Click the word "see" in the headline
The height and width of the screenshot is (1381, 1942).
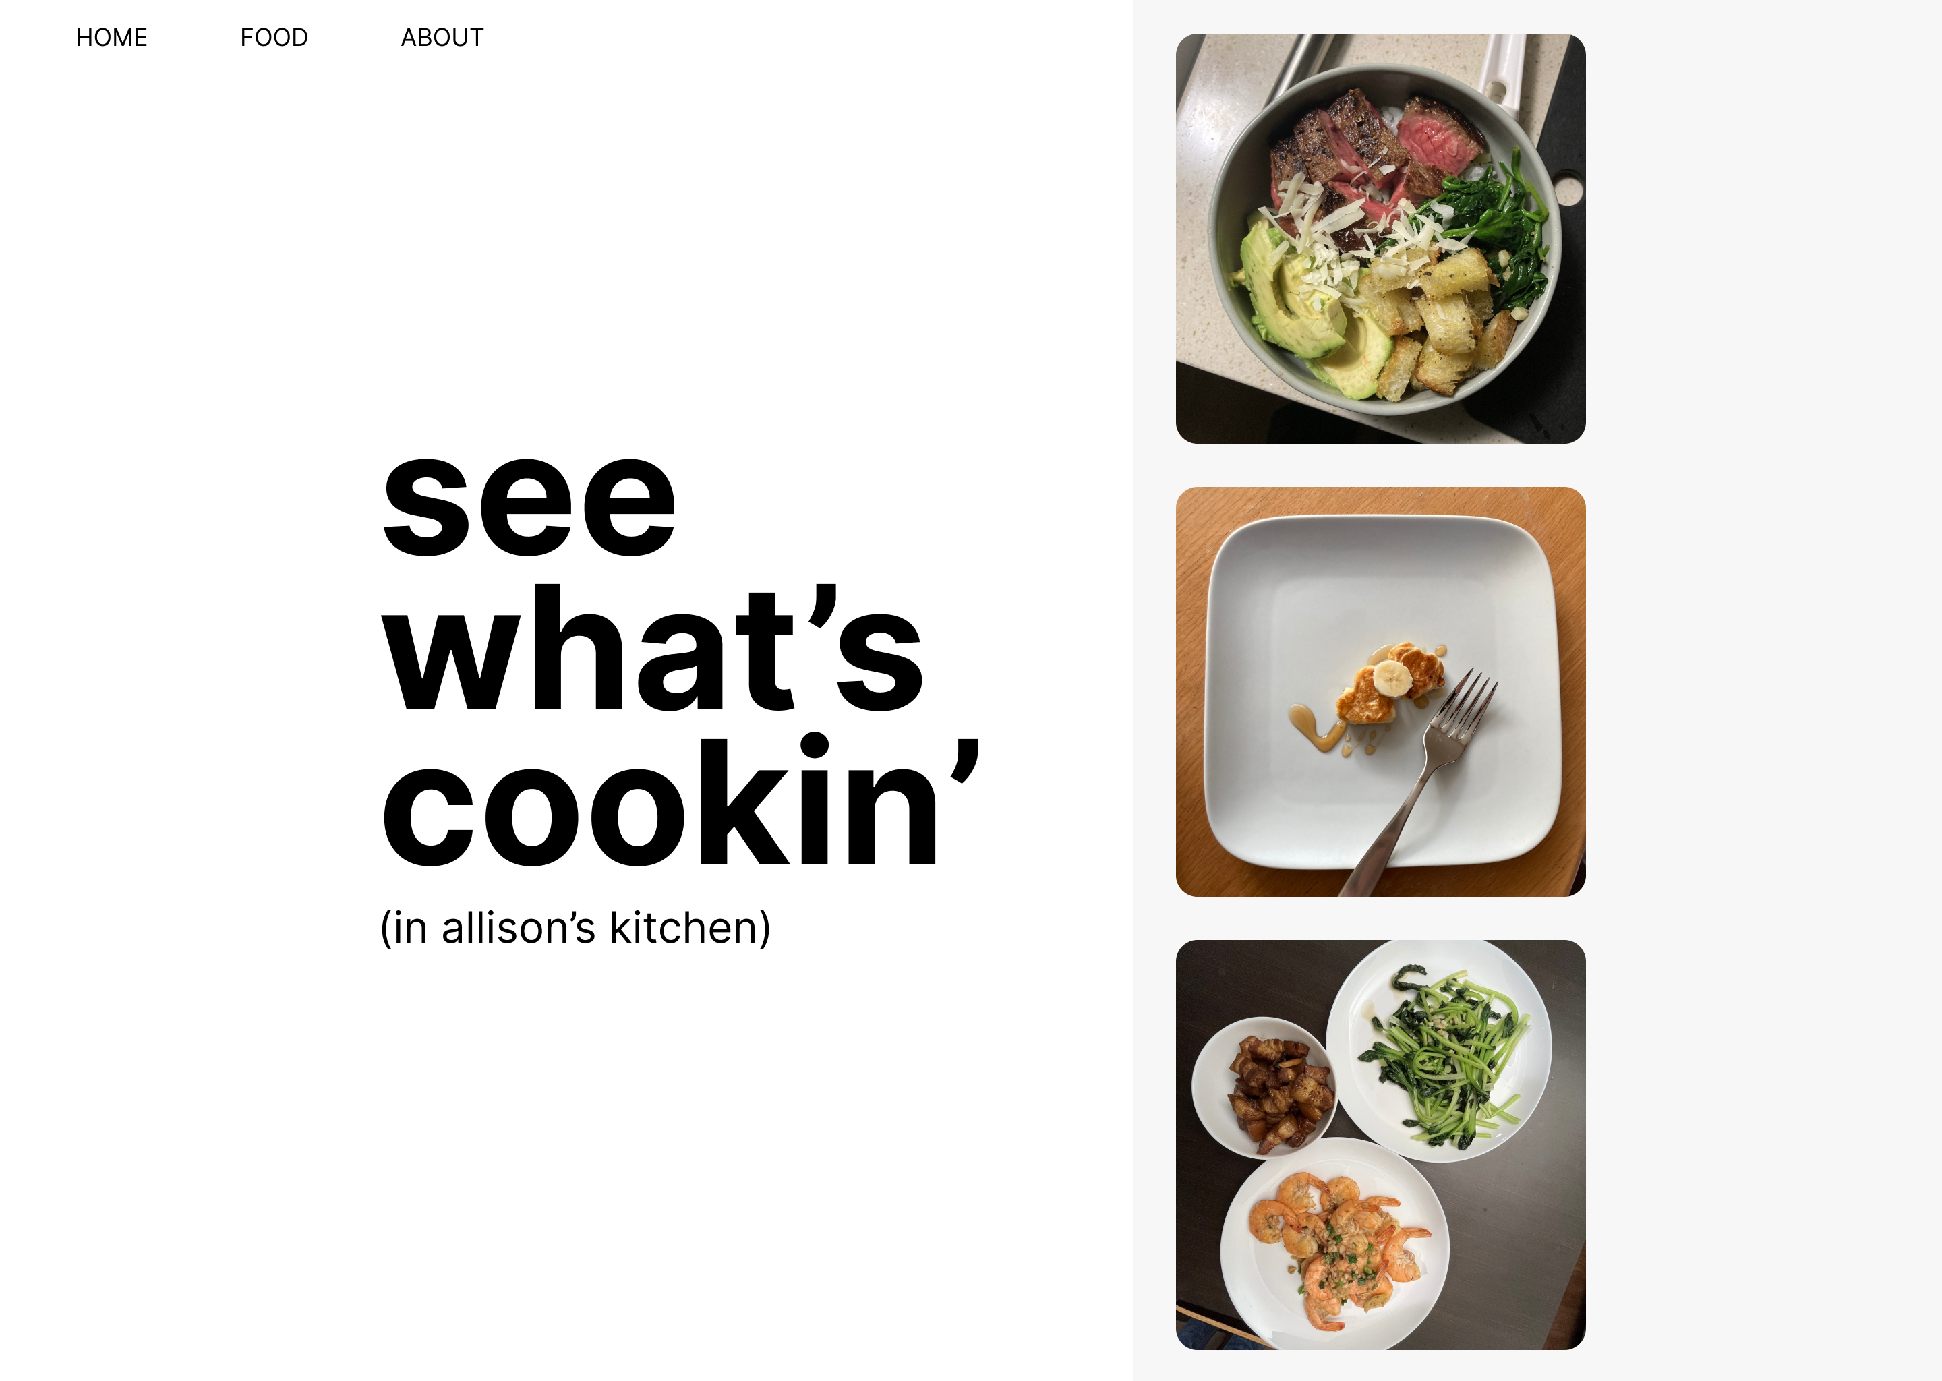point(529,508)
